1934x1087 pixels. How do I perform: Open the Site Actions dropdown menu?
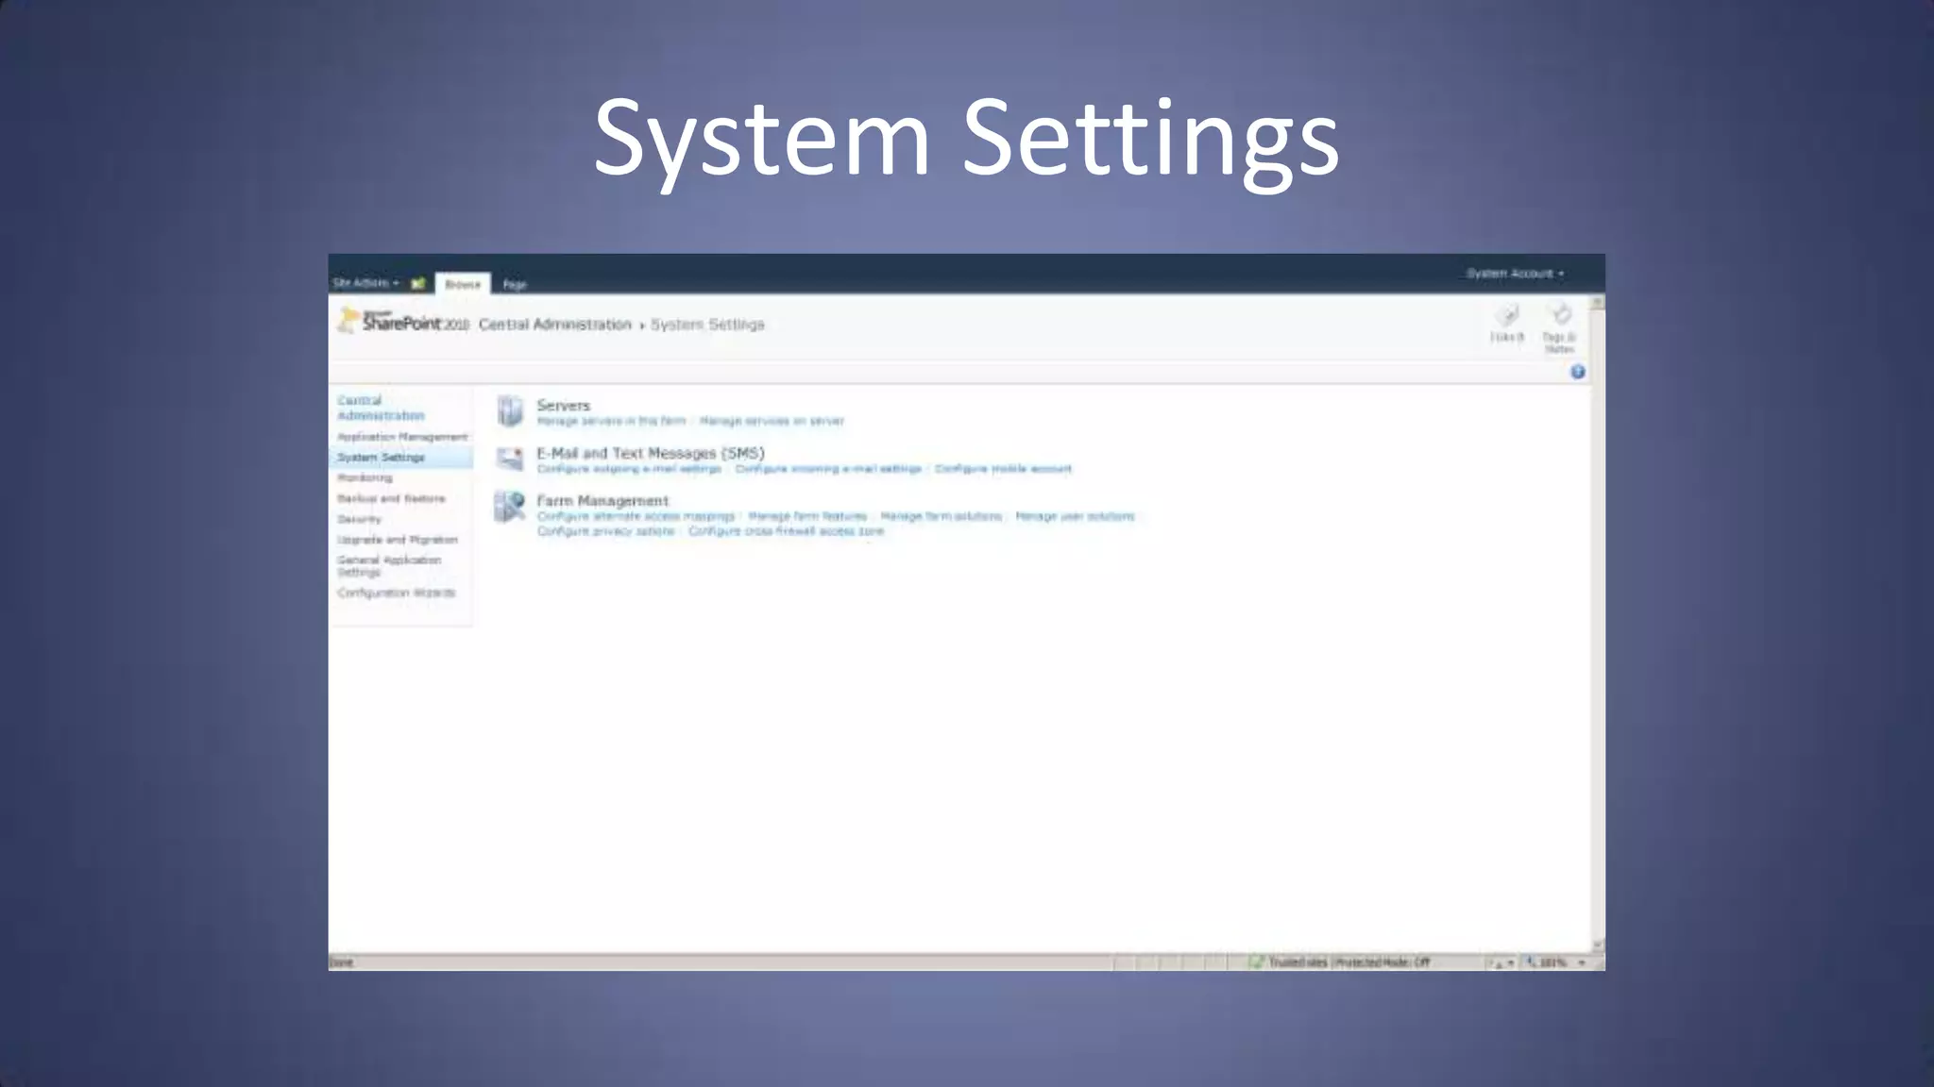(x=365, y=283)
